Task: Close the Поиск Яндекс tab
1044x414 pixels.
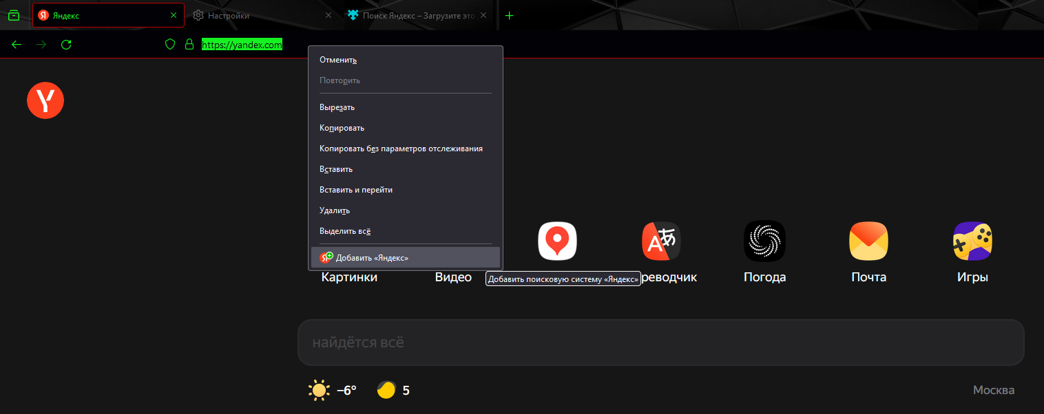Action: [483, 15]
